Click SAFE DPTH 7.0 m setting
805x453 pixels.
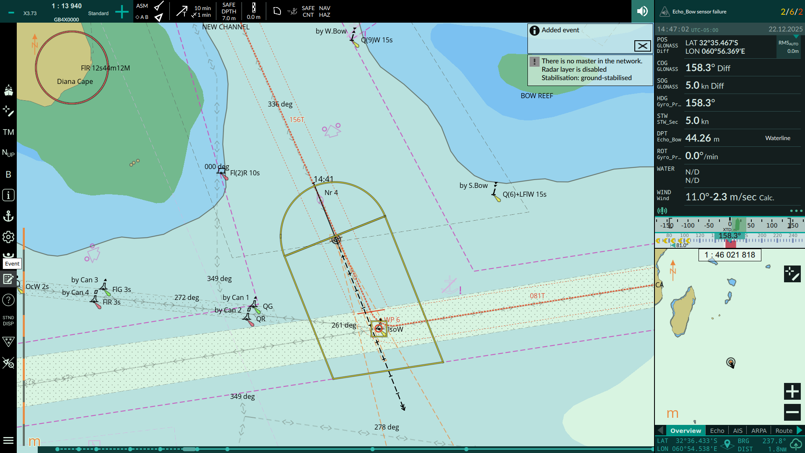(229, 11)
